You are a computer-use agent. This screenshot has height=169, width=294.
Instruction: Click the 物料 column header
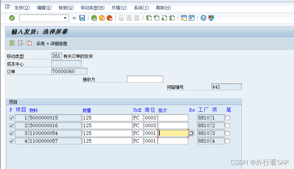click(34, 110)
